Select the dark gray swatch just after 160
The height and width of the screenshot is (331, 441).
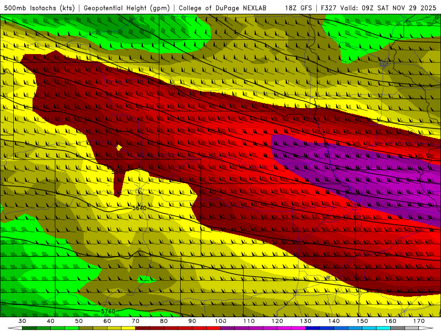[397, 328]
